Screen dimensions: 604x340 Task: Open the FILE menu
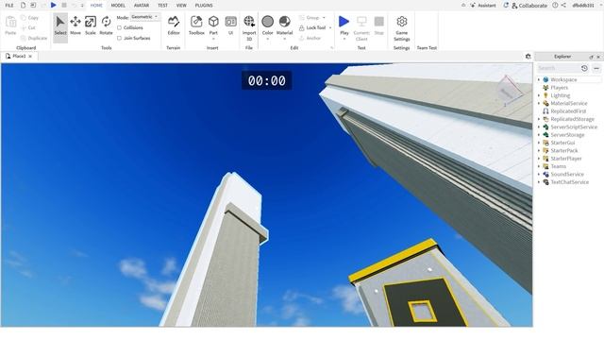pos(9,6)
